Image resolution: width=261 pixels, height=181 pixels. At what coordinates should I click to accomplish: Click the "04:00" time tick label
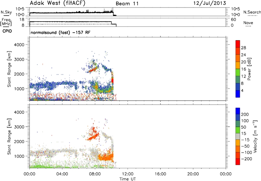[62, 174]
